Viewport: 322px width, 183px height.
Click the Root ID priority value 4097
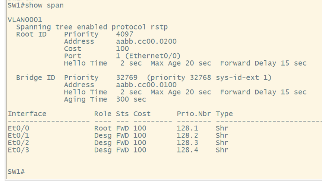pos(124,34)
